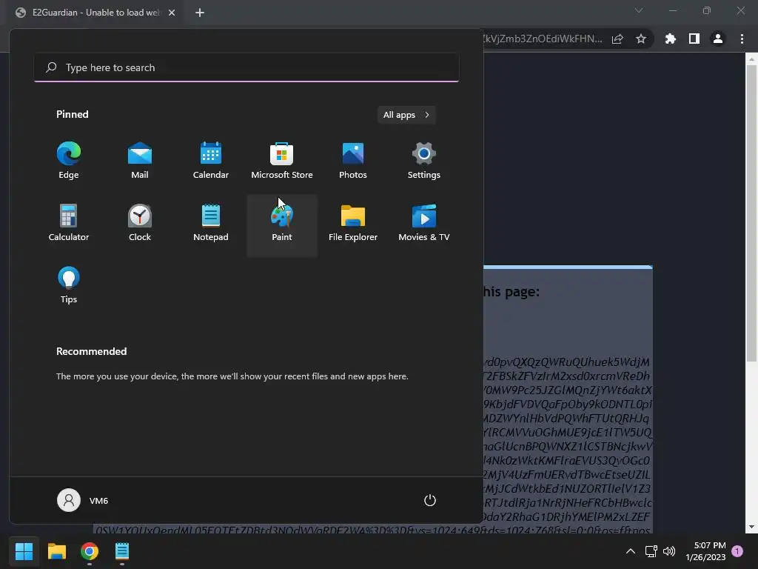This screenshot has width=758, height=569.
Task: Open the notification badge in the tray
Action: 737,551
